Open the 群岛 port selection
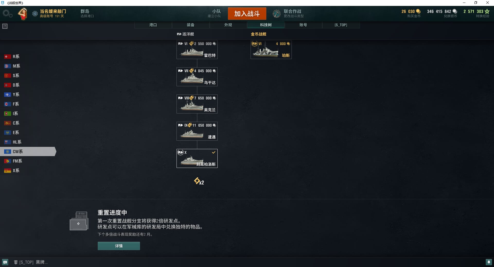Image resolution: width=494 pixels, height=267 pixels. 87,14
